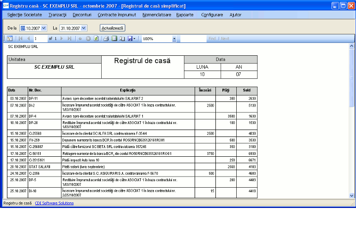The image size is (356, 231).
Task: Click the Find link in toolbar
Action: click(212, 39)
